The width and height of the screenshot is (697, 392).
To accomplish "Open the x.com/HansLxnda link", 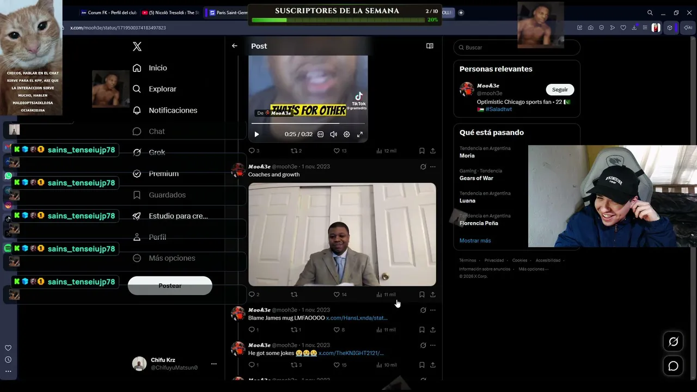I will [357, 318].
